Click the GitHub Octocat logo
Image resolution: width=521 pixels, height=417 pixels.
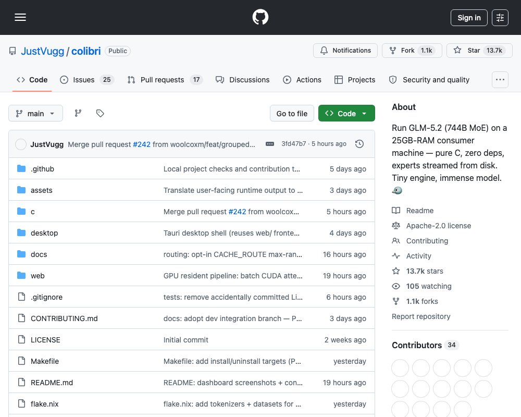point(260,17)
